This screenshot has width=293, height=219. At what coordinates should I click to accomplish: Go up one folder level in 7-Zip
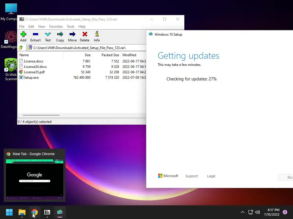coord(21,48)
